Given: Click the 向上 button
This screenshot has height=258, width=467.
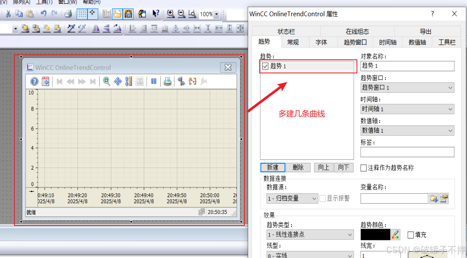Looking at the screenshot, I should [324, 167].
